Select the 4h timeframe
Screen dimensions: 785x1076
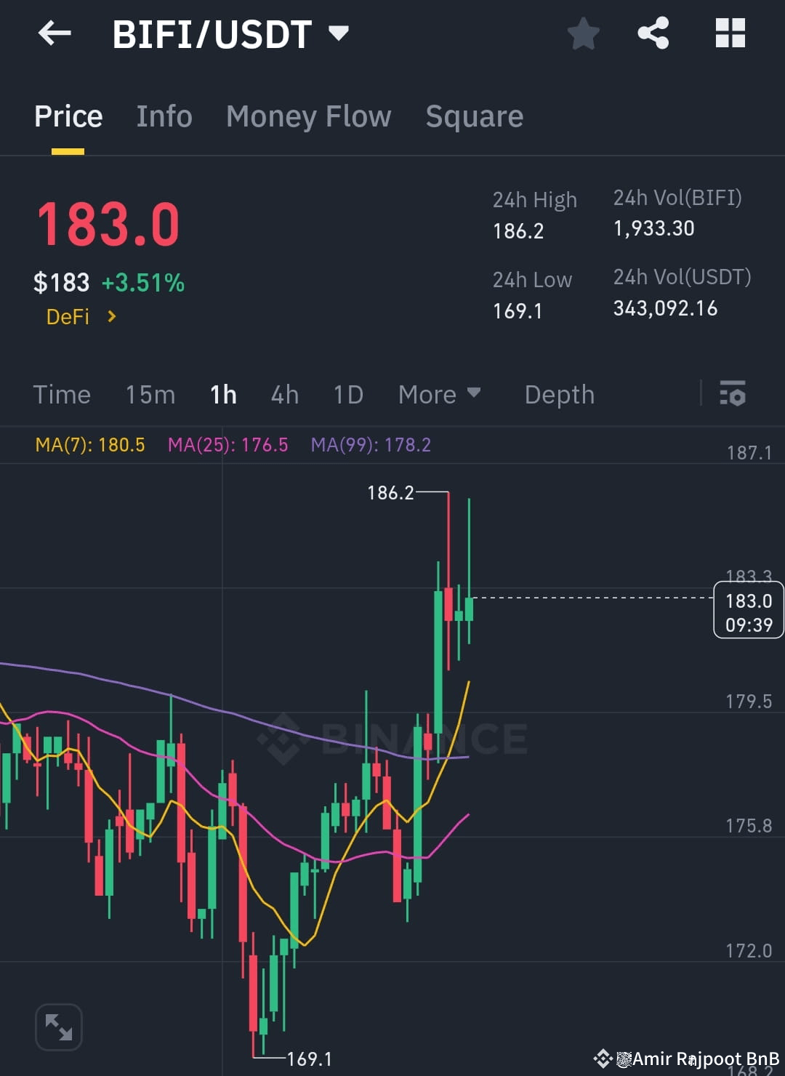coord(283,395)
